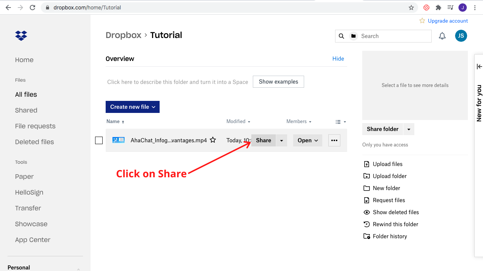Screen dimensions: 483x271
Task: Open the Create new file dropdown
Action: pos(132,107)
